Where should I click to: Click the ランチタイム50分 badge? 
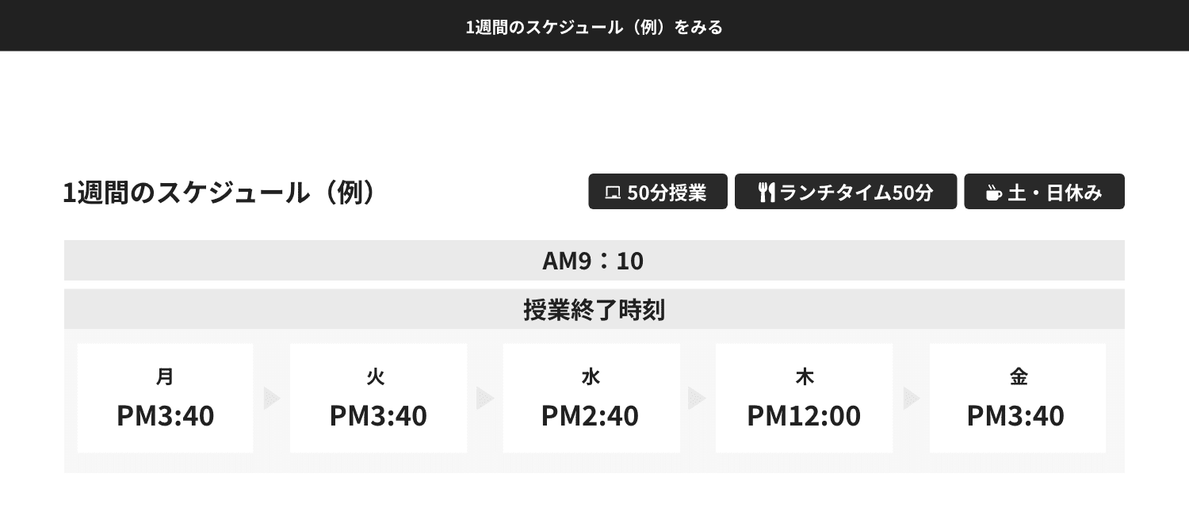click(x=846, y=192)
